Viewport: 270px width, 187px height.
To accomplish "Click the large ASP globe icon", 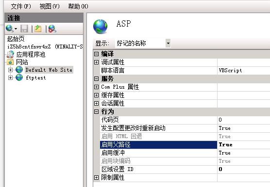I will [100, 27].
